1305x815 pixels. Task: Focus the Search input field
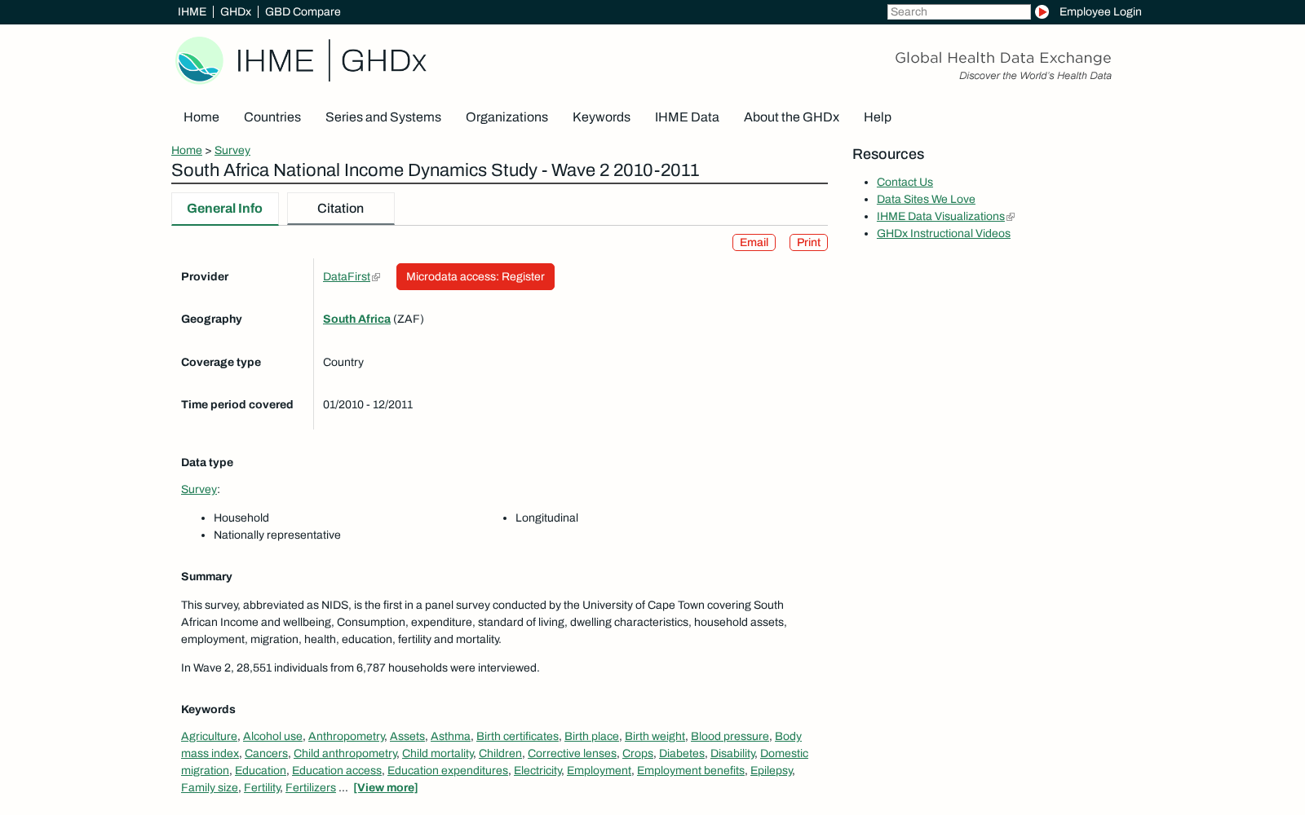click(x=959, y=11)
